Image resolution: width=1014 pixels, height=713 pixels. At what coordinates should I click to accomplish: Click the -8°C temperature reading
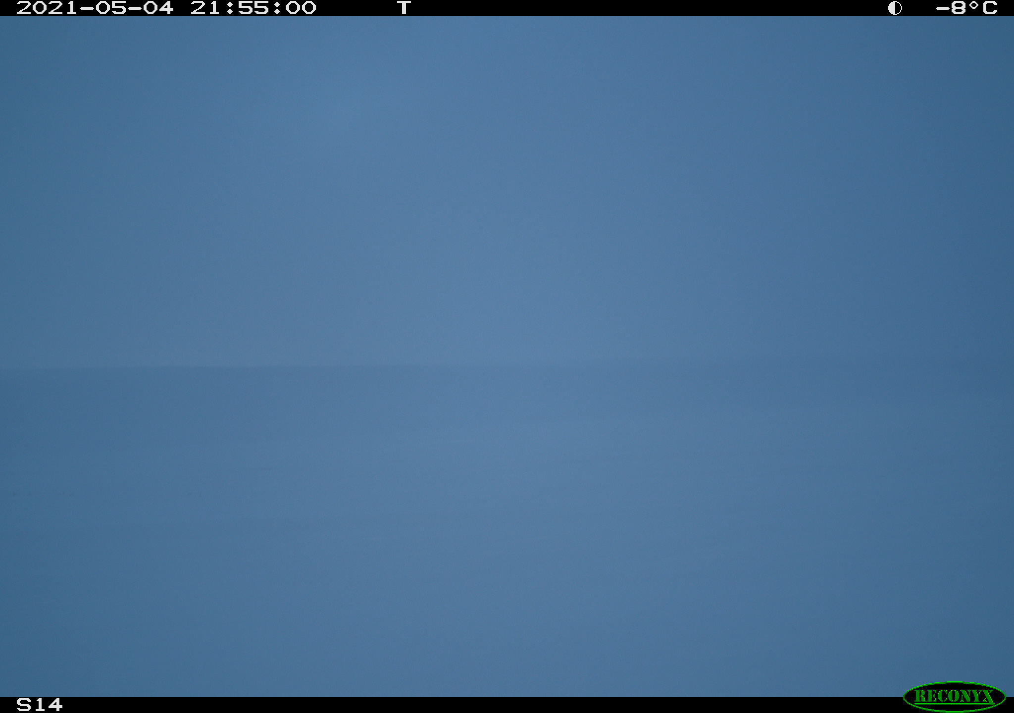(x=966, y=8)
